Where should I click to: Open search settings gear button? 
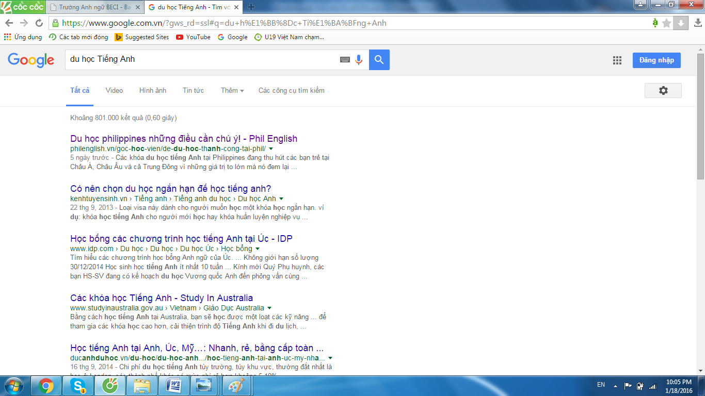pos(663,90)
